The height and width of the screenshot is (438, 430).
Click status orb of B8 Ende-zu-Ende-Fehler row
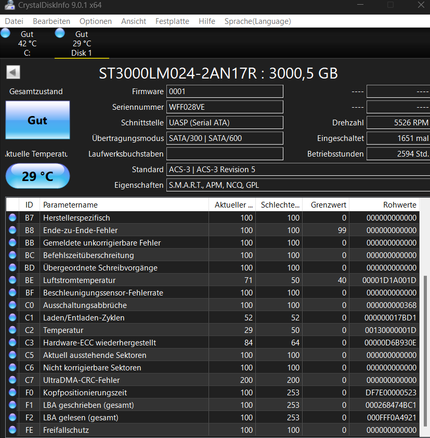tap(12, 230)
